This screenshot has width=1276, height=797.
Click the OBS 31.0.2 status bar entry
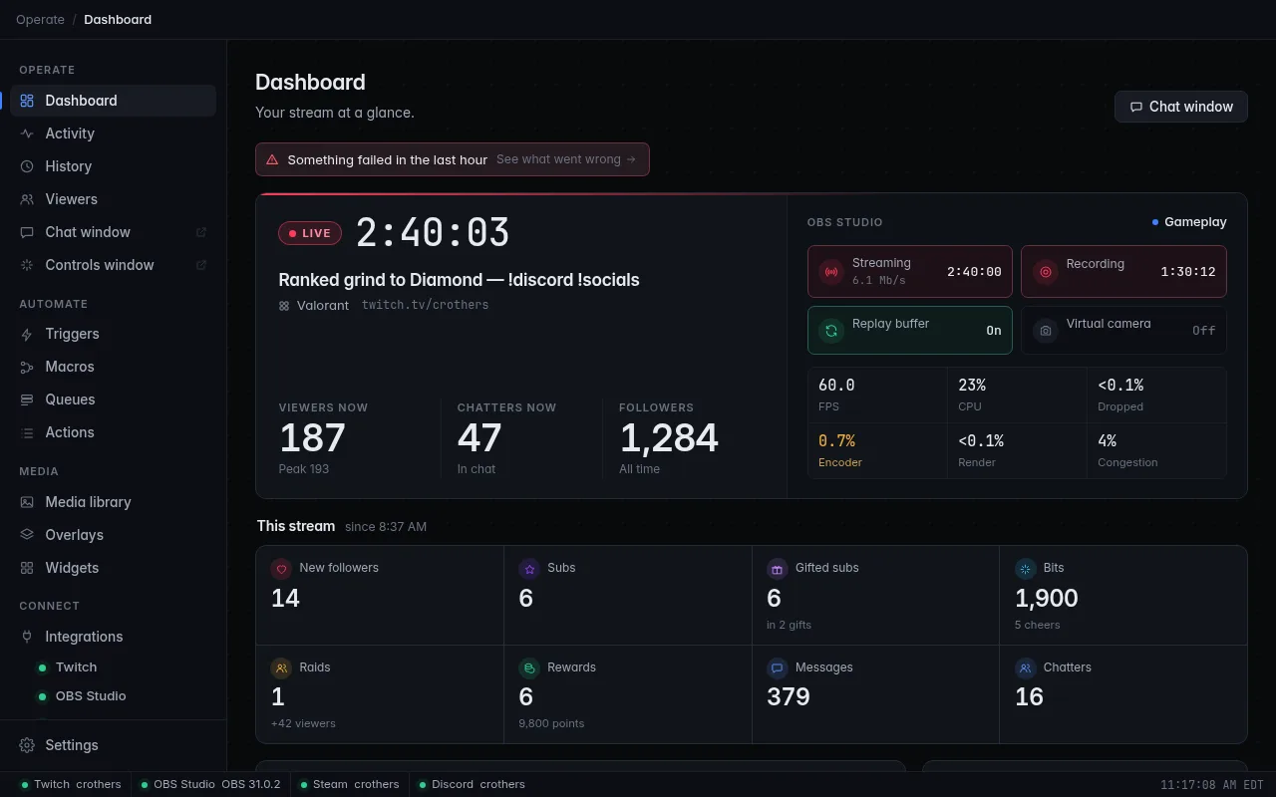pos(210,784)
